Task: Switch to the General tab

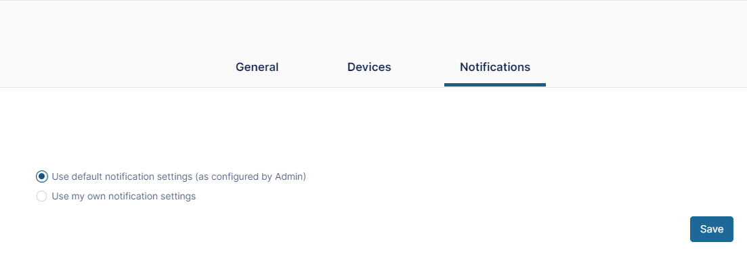Action: tap(257, 67)
